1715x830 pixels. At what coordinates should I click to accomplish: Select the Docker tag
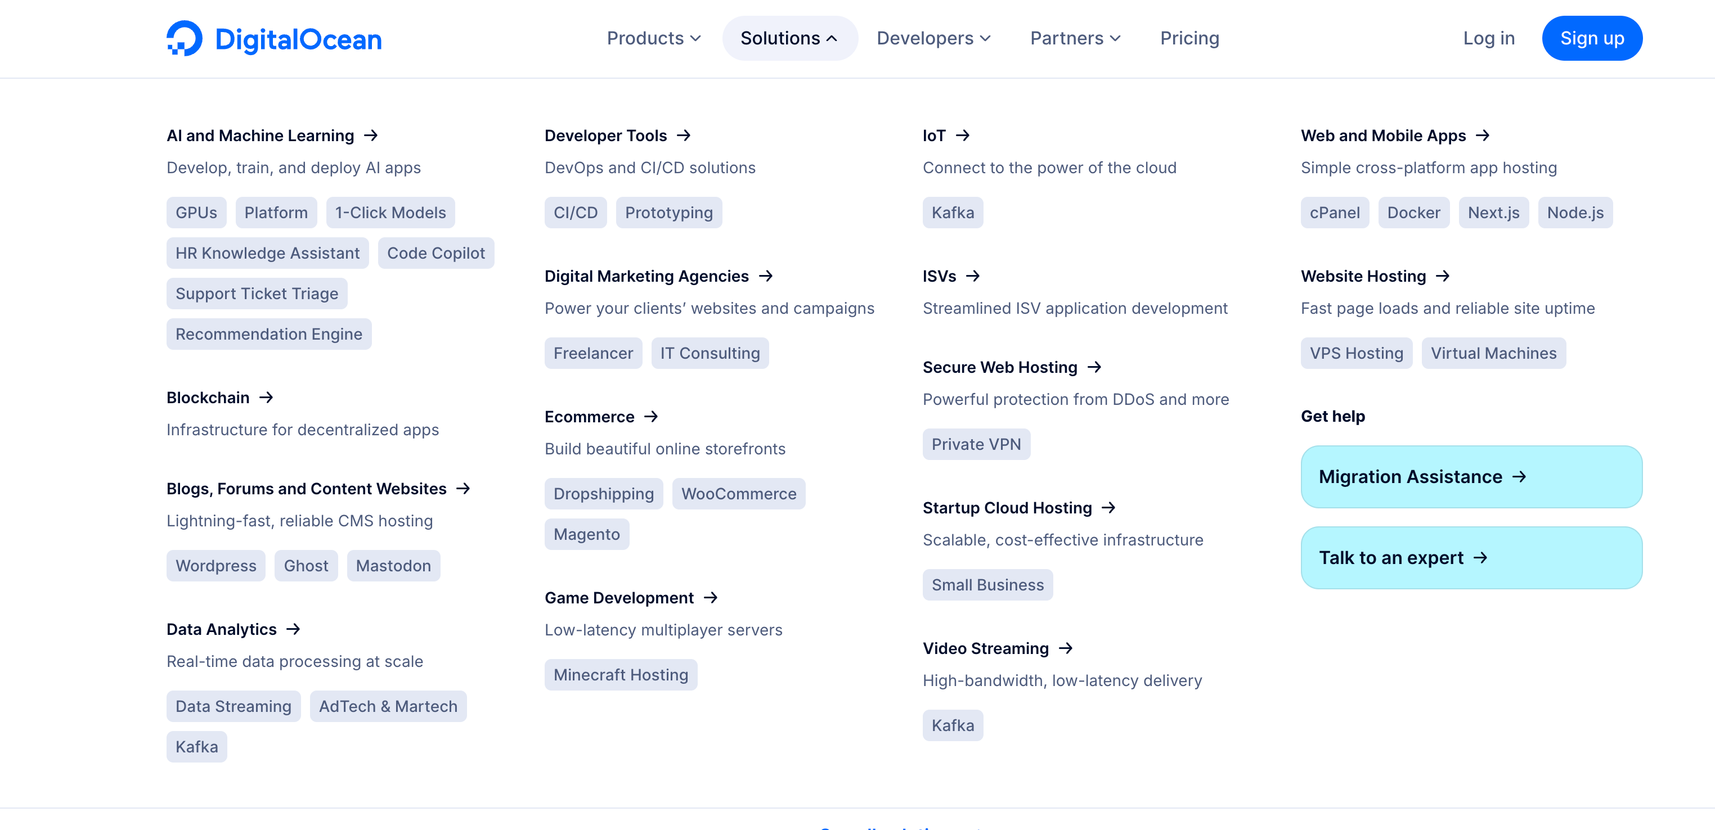(x=1414, y=213)
